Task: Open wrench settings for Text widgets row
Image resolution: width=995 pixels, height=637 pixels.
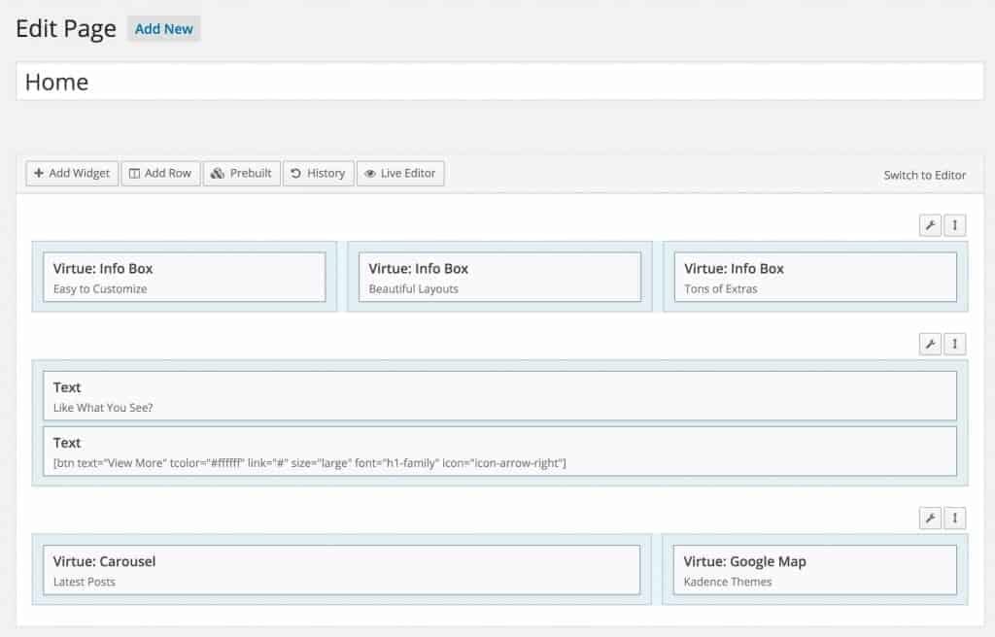Action: click(930, 344)
